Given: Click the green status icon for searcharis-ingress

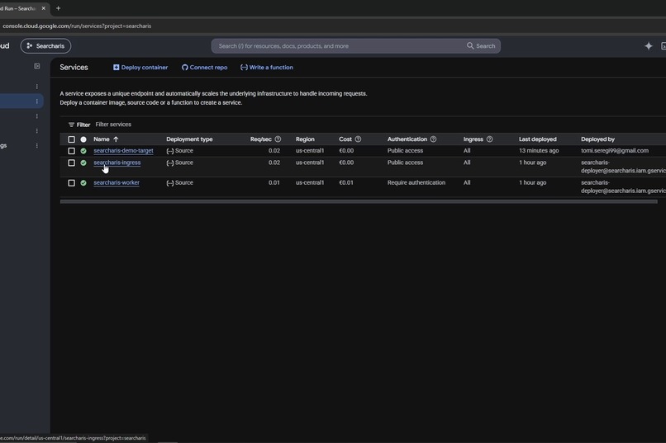Looking at the screenshot, I should pos(83,163).
